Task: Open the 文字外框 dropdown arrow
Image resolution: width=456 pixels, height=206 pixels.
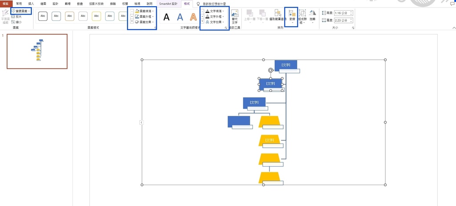Action: (224, 16)
